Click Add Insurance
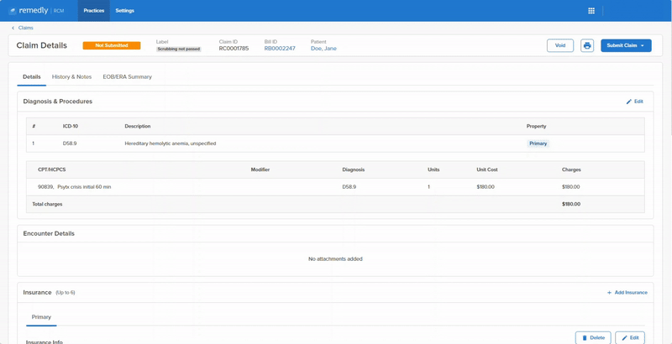Image resolution: width=672 pixels, height=344 pixels. [627, 293]
